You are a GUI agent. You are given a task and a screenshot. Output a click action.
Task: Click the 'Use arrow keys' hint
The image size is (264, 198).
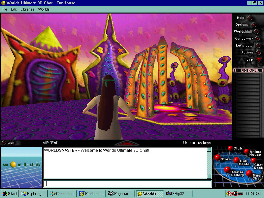tap(197, 143)
